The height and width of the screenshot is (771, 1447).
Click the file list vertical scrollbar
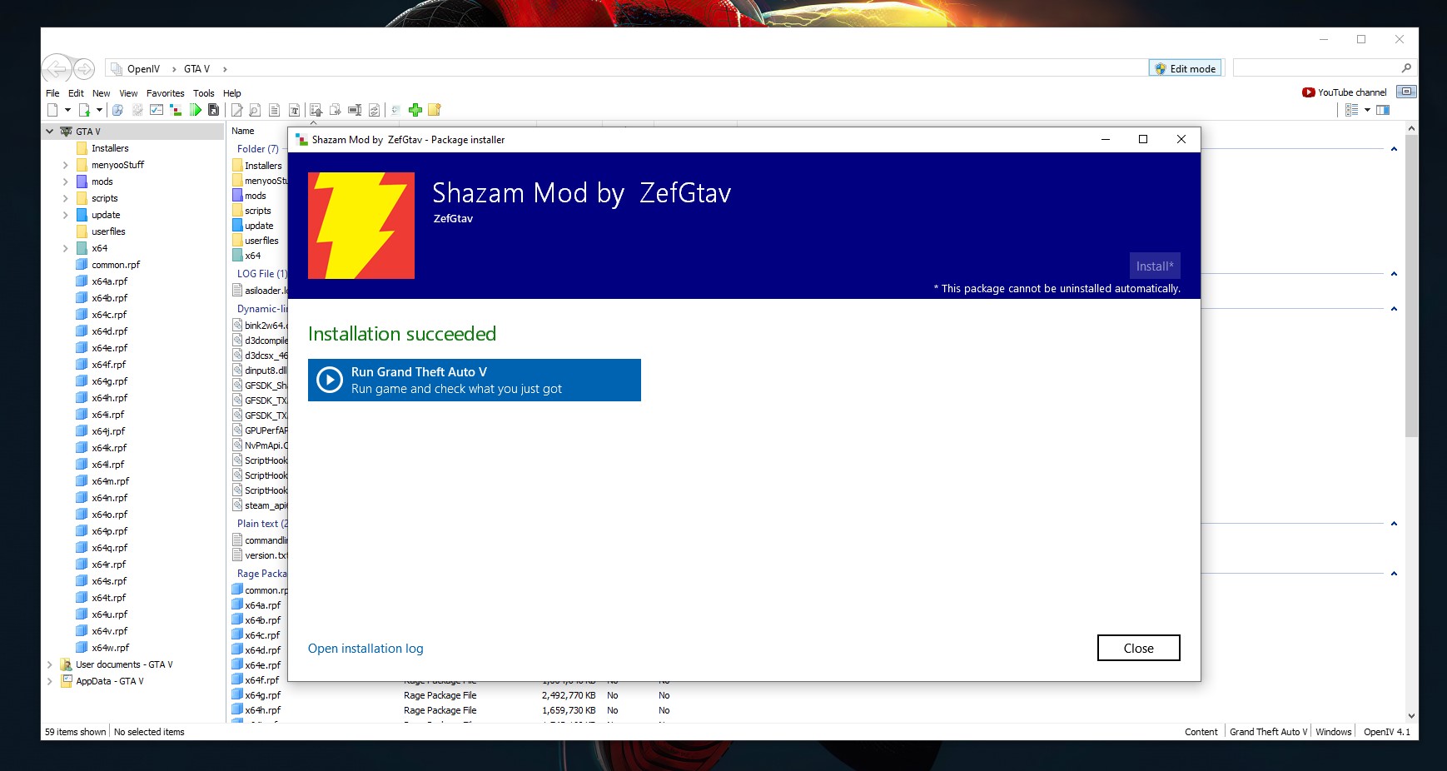pyautogui.click(x=1410, y=333)
